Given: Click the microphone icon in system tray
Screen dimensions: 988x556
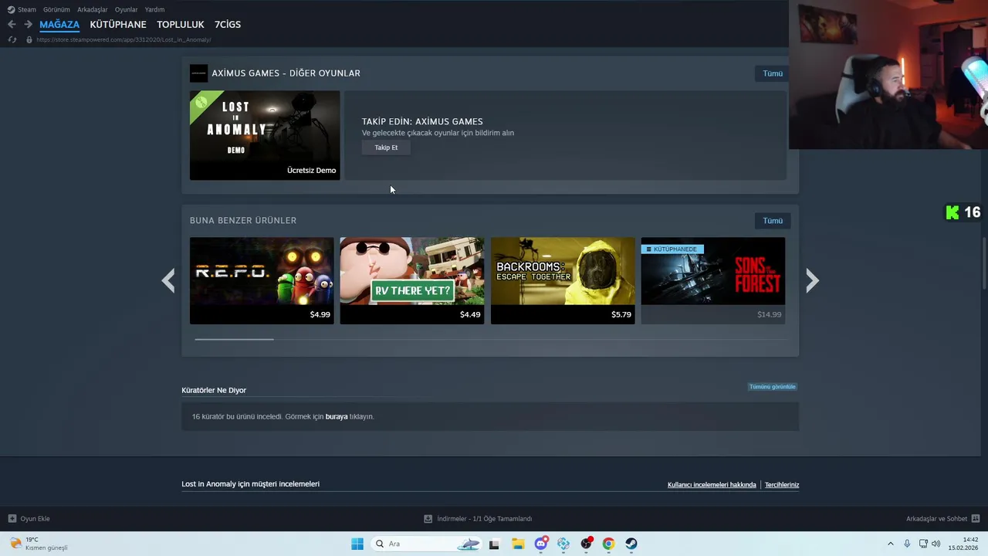Looking at the screenshot, I should 907,544.
